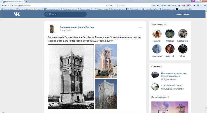Click the Pocket icon in the toolbar
The height and width of the screenshot is (113, 207).
(169, 6)
